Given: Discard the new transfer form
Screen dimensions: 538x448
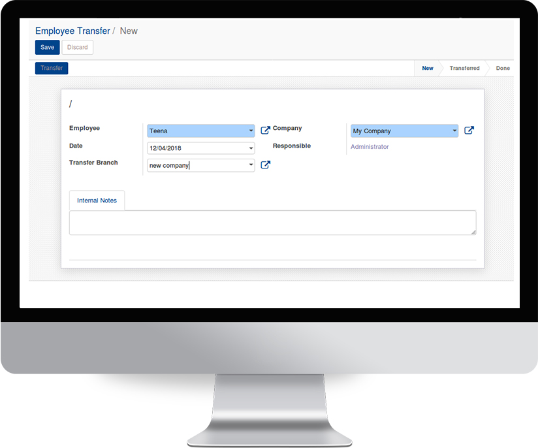Looking at the screenshot, I should [x=78, y=48].
